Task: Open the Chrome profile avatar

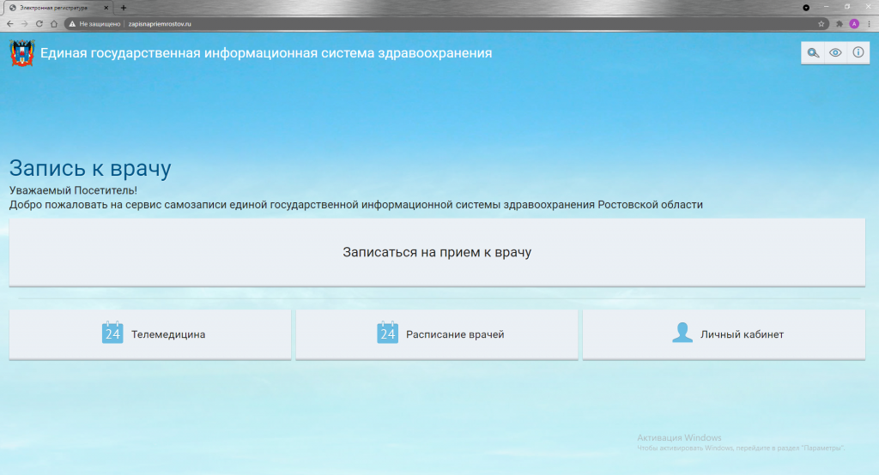Action: tap(854, 24)
